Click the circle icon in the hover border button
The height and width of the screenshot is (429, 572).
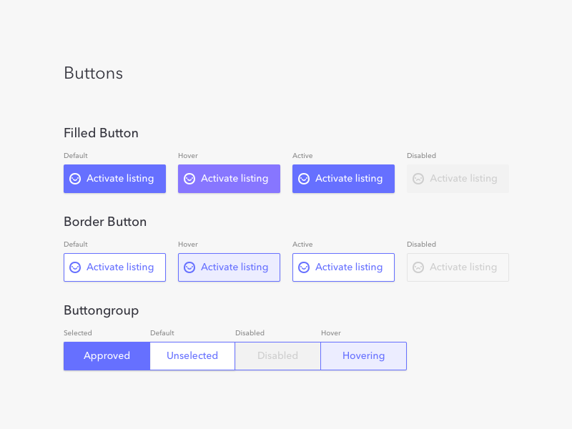[189, 267]
